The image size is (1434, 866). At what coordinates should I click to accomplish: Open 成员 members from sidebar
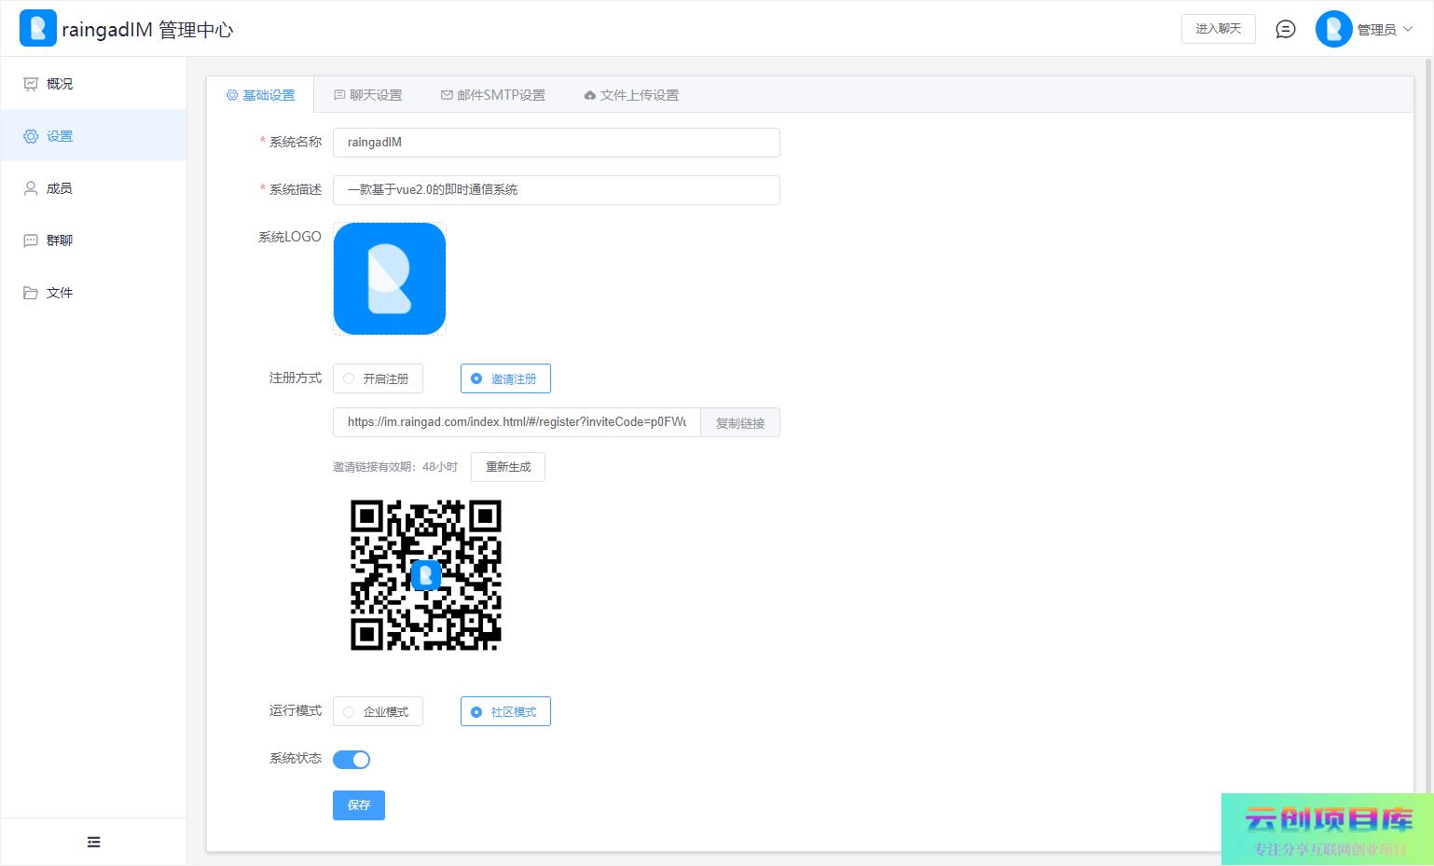point(59,188)
